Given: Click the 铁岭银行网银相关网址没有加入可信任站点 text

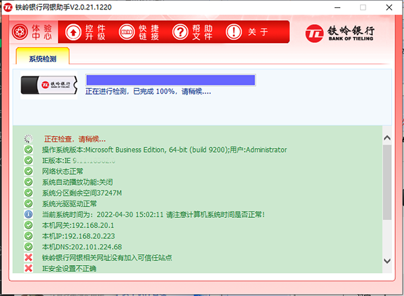Looking at the screenshot, I should (x=107, y=258).
